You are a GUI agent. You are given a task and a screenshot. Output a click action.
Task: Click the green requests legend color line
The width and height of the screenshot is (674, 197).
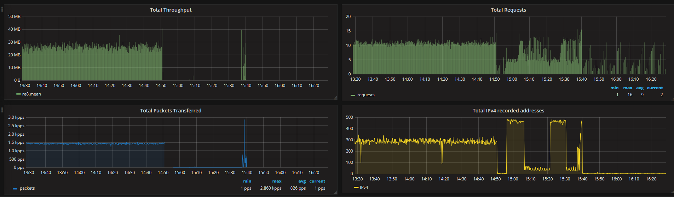click(352, 95)
